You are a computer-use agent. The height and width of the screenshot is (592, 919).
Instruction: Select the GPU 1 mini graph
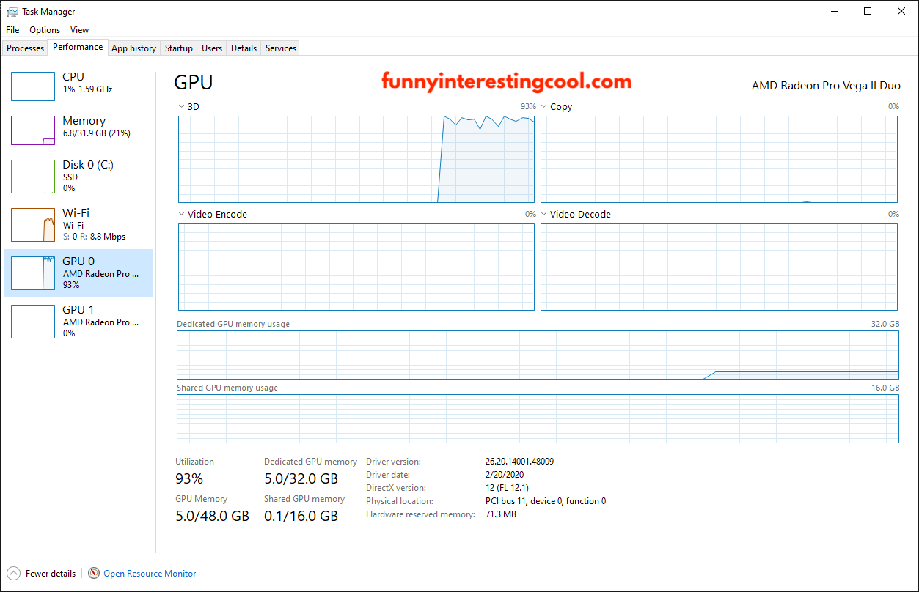[x=33, y=322]
